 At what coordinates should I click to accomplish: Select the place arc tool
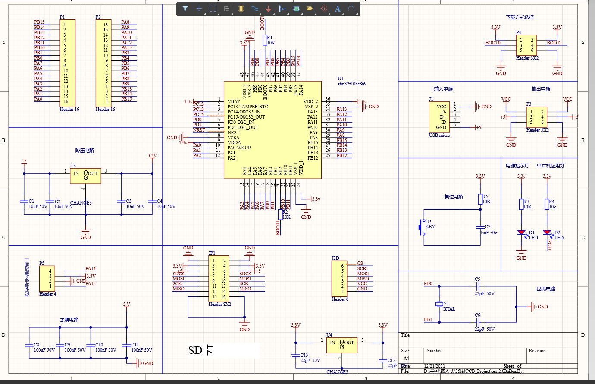[x=351, y=9]
